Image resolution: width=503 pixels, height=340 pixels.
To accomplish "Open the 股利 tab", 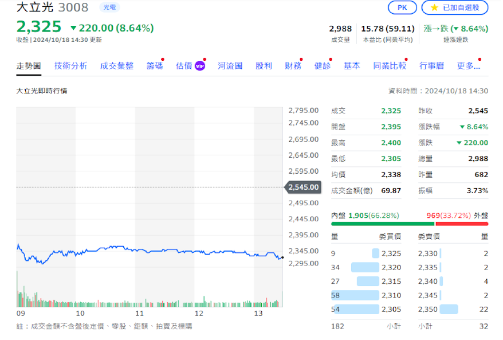I will tap(264, 66).
